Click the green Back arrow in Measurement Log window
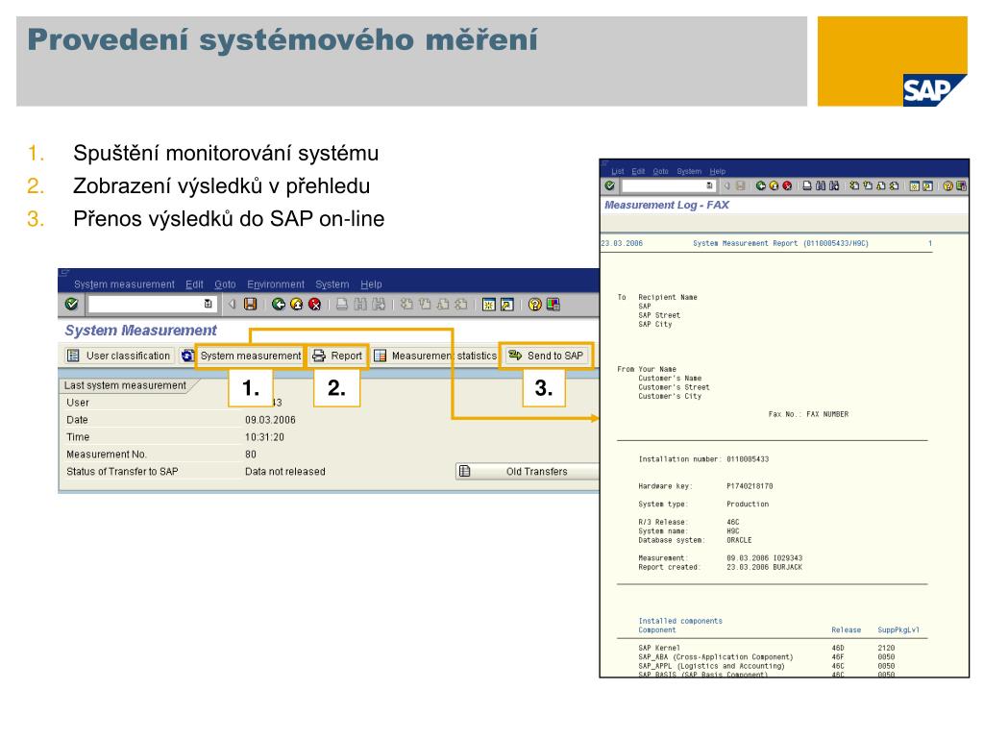Screen dimensions: 984x738 (x=761, y=185)
